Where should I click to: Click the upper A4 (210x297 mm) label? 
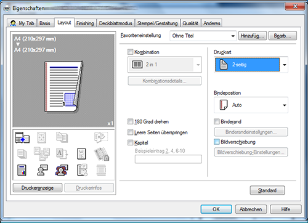(x=35, y=39)
